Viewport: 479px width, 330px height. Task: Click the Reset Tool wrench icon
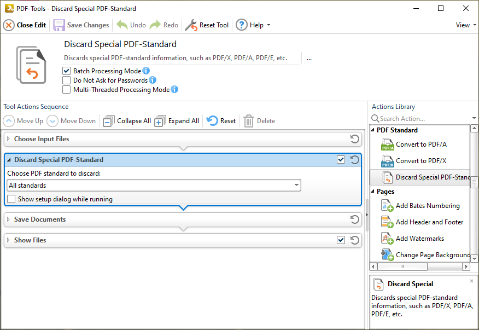point(191,25)
